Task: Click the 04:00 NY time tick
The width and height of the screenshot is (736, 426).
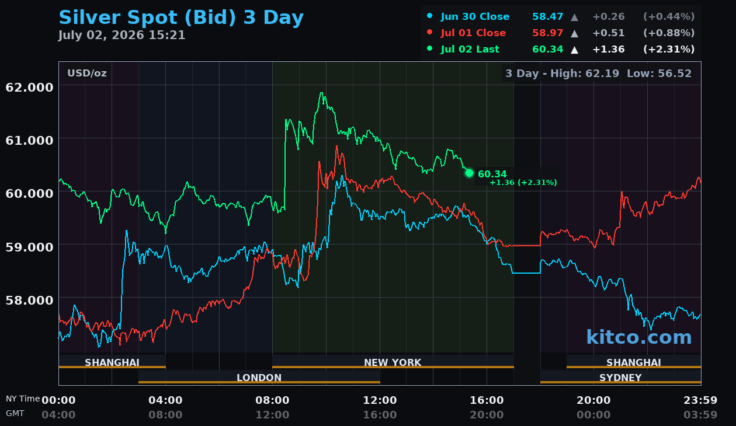Action: pos(165,400)
